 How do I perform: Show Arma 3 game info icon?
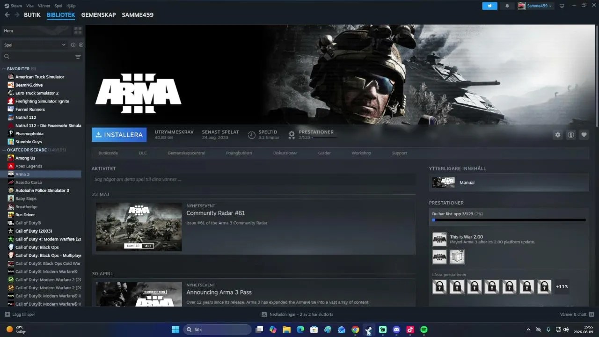(x=571, y=135)
